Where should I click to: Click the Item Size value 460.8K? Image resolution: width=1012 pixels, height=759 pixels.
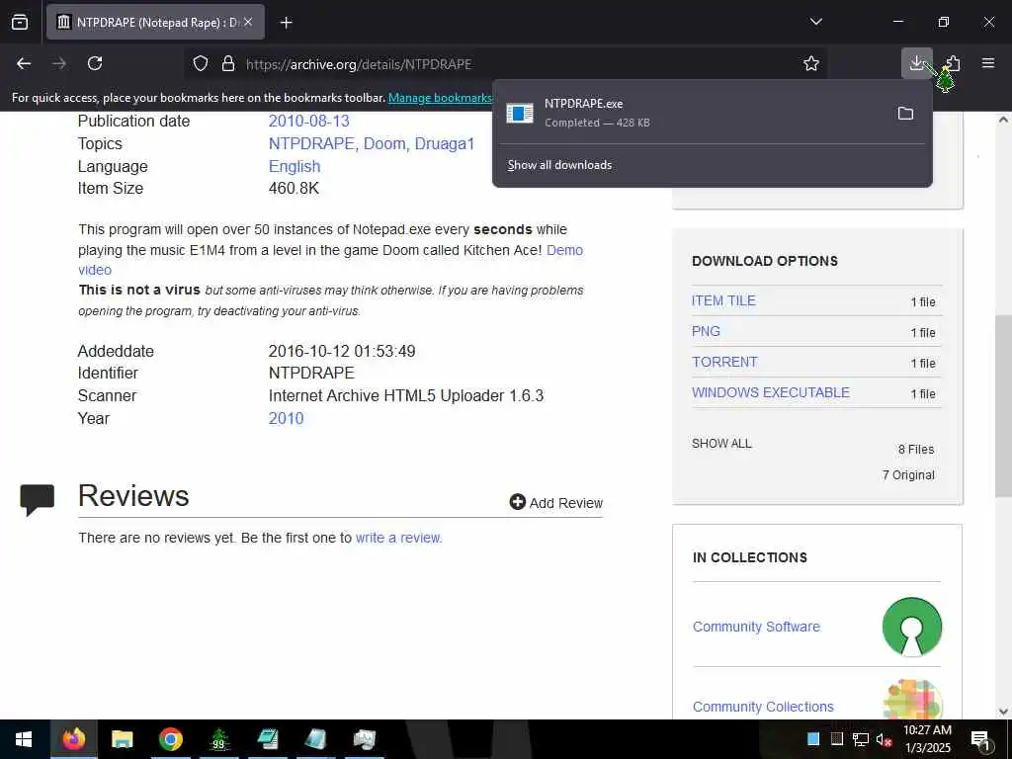coord(294,189)
